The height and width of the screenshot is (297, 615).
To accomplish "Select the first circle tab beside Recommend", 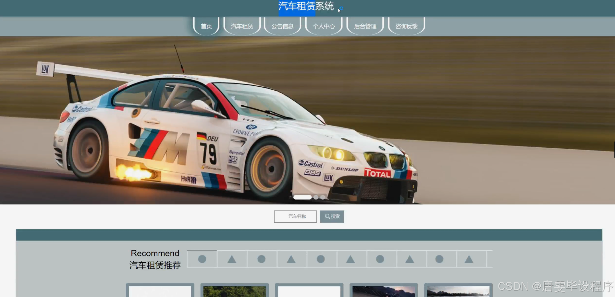I will coord(202,259).
